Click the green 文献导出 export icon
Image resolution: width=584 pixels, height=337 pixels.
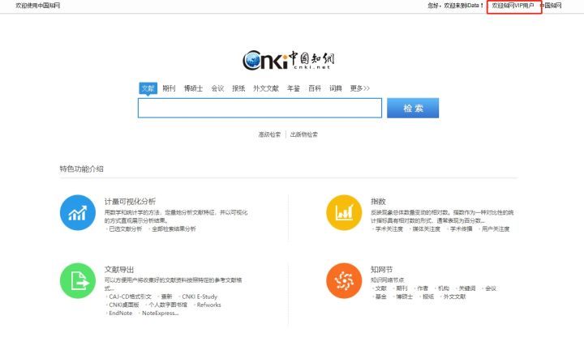click(x=78, y=281)
